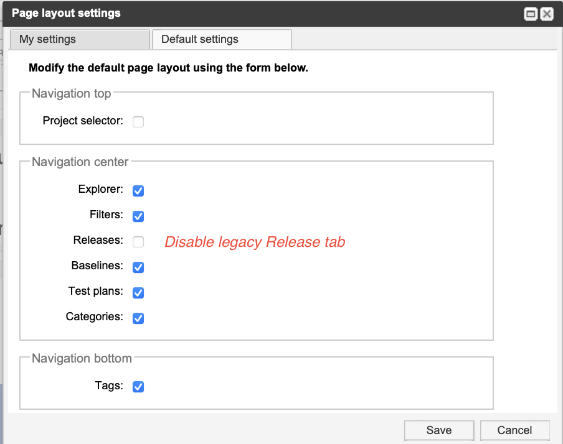The height and width of the screenshot is (444, 563).
Task: Cancel the page layout changes
Action: tap(514, 430)
